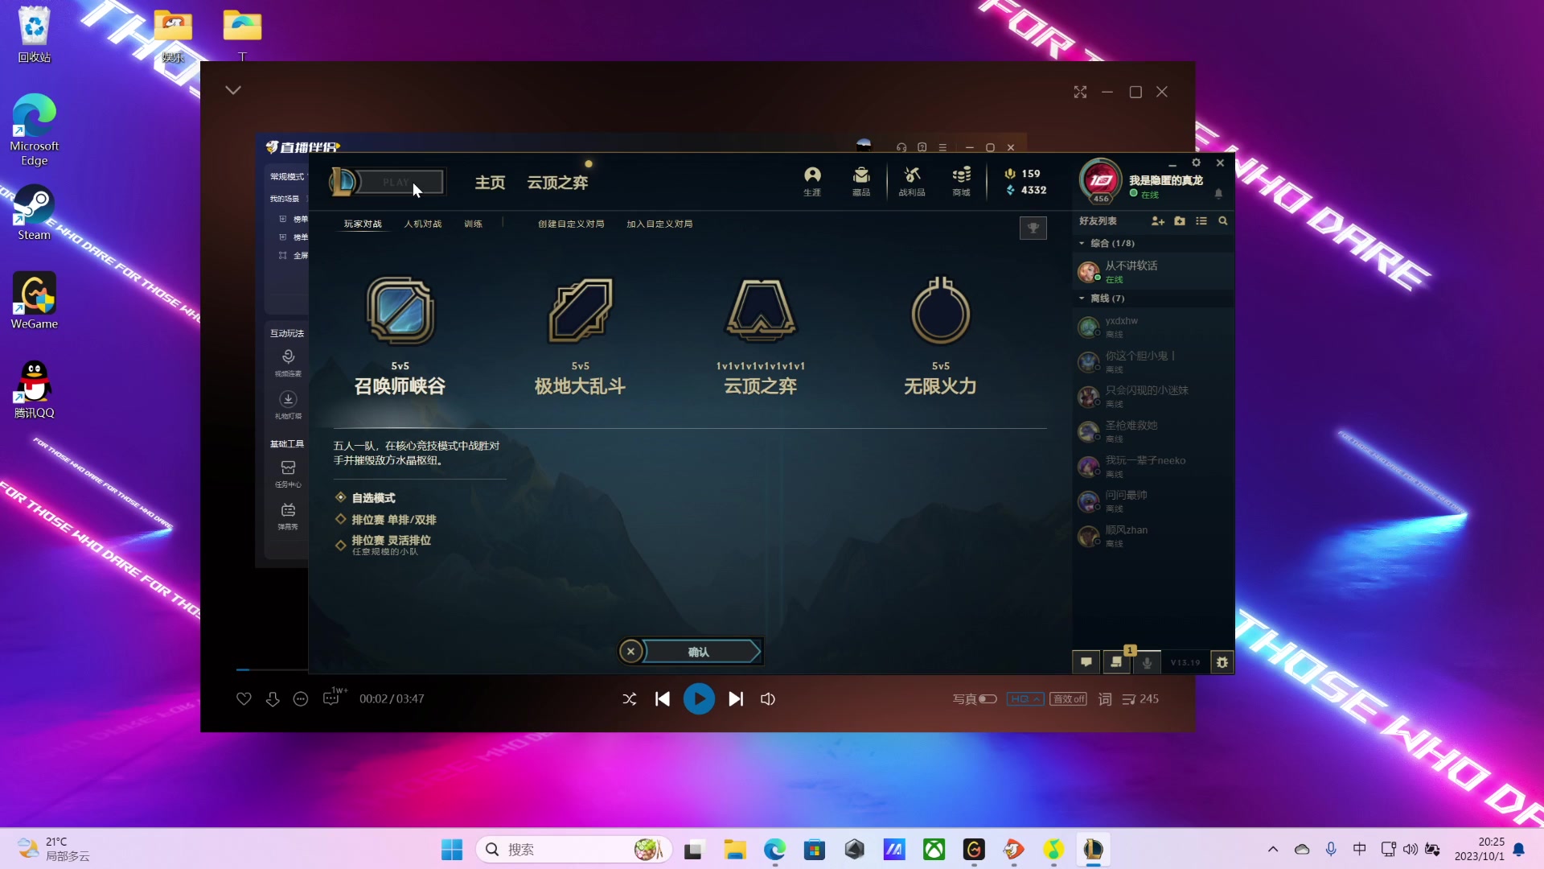Image resolution: width=1544 pixels, height=869 pixels.
Task: Switch to the 云顶之弈 tab
Action: coord(557,182)
